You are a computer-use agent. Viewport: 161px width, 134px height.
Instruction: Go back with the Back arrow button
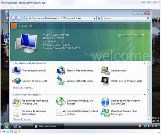click(13, 18)
